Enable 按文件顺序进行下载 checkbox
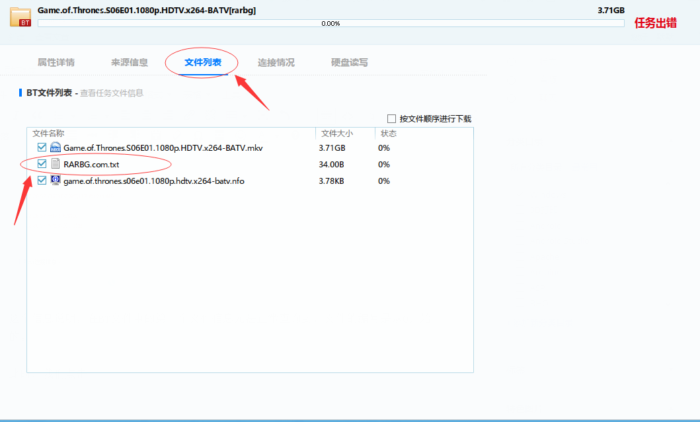 [391, 119]
